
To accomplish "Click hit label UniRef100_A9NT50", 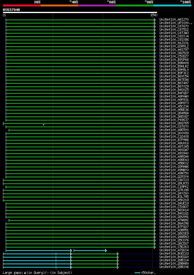I will coord(174,174).
